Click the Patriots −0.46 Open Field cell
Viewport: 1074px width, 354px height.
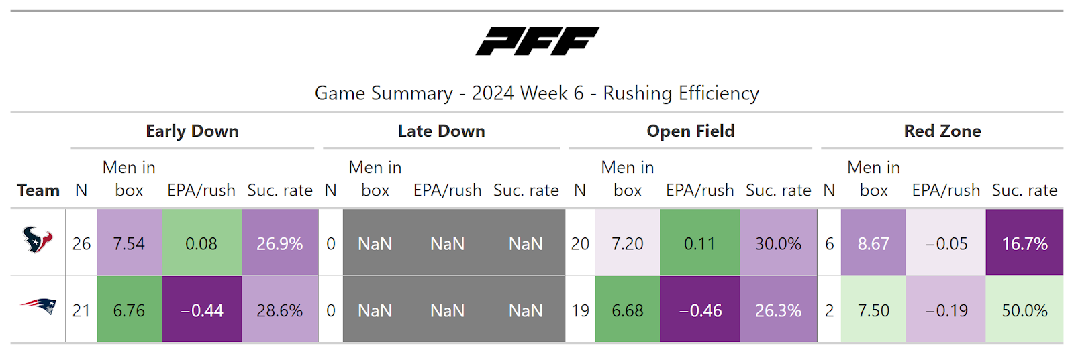click(x=699, y=310)
